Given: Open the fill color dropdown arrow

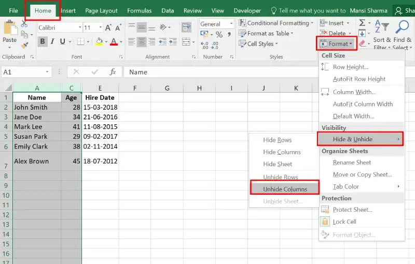Looking at the screenshot, I should (106, 42).
